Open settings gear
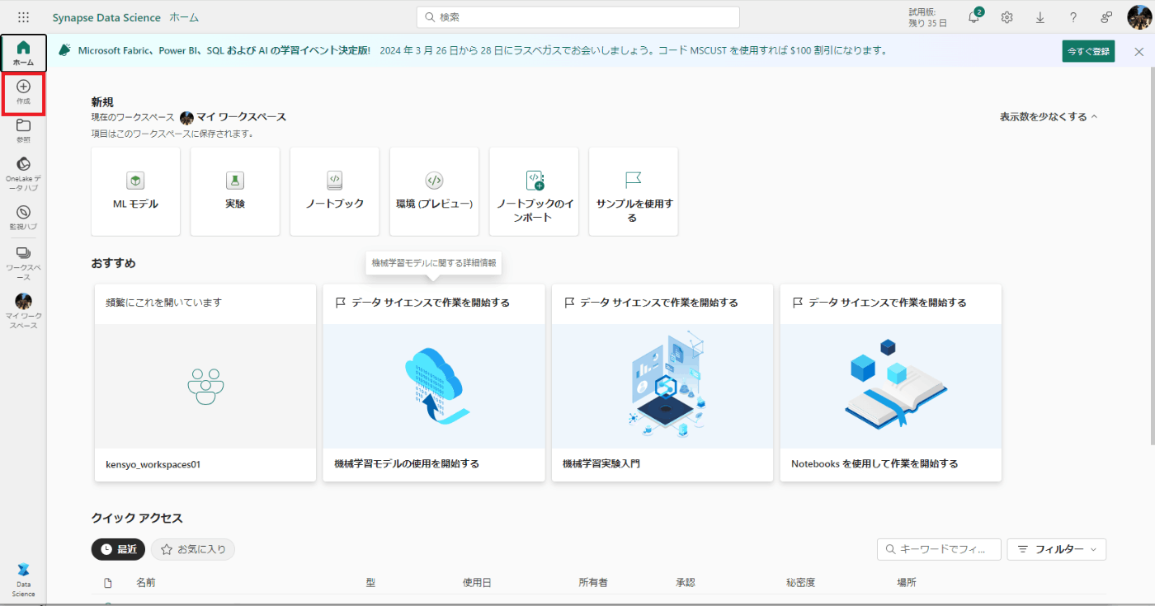The image size is (1155, 606). point(1006,17)
